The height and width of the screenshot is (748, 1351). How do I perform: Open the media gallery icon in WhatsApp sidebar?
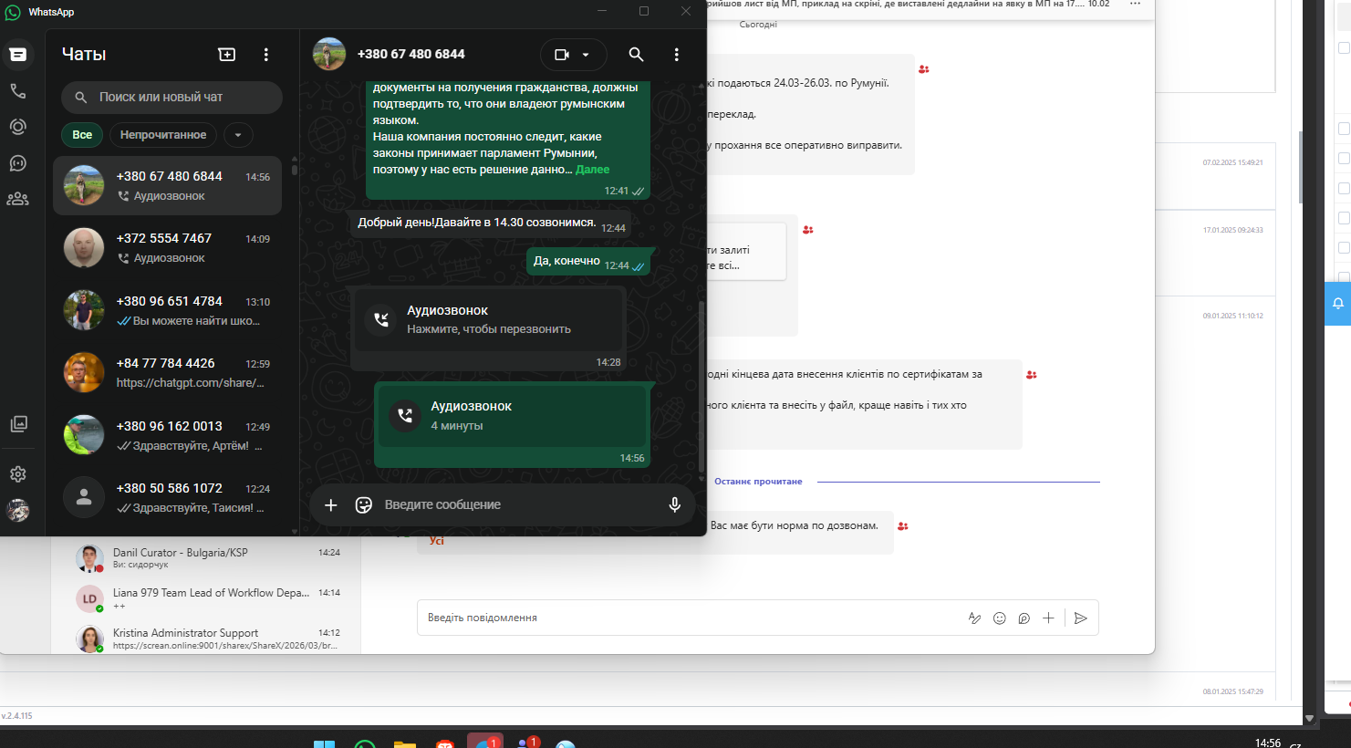tap(18, 424)
